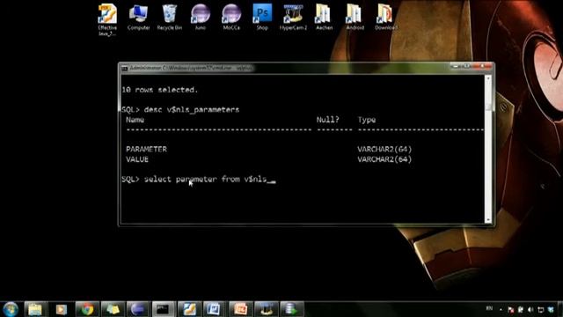Open Windows Explorer from the taskbar
Image resolution: width=563 pixels, height=317 pixels.
pos(35,309)
